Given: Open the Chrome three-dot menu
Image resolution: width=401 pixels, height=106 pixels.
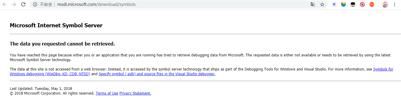Looking at the screenshot, I should (395, 4).
